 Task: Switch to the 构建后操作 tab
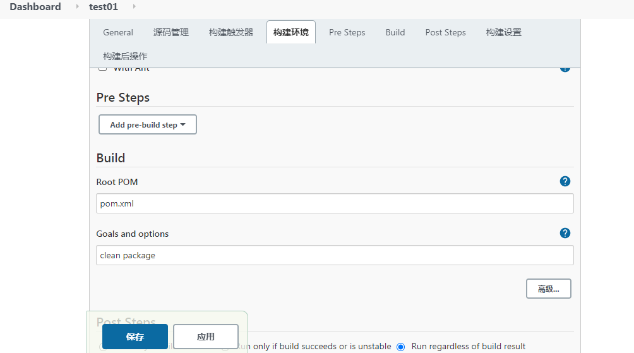pos(125,56)
